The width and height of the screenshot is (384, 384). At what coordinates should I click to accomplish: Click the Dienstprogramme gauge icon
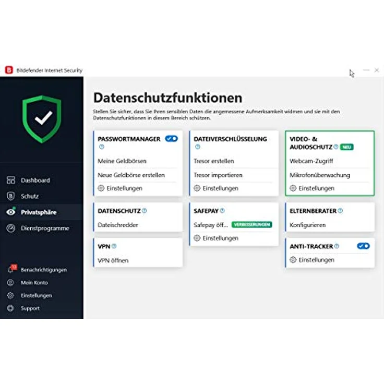(x=11, y=228)
